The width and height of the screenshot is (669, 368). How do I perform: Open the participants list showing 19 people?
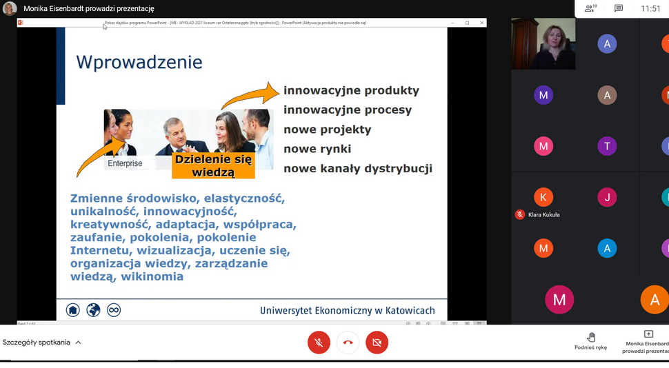point(590,8)
